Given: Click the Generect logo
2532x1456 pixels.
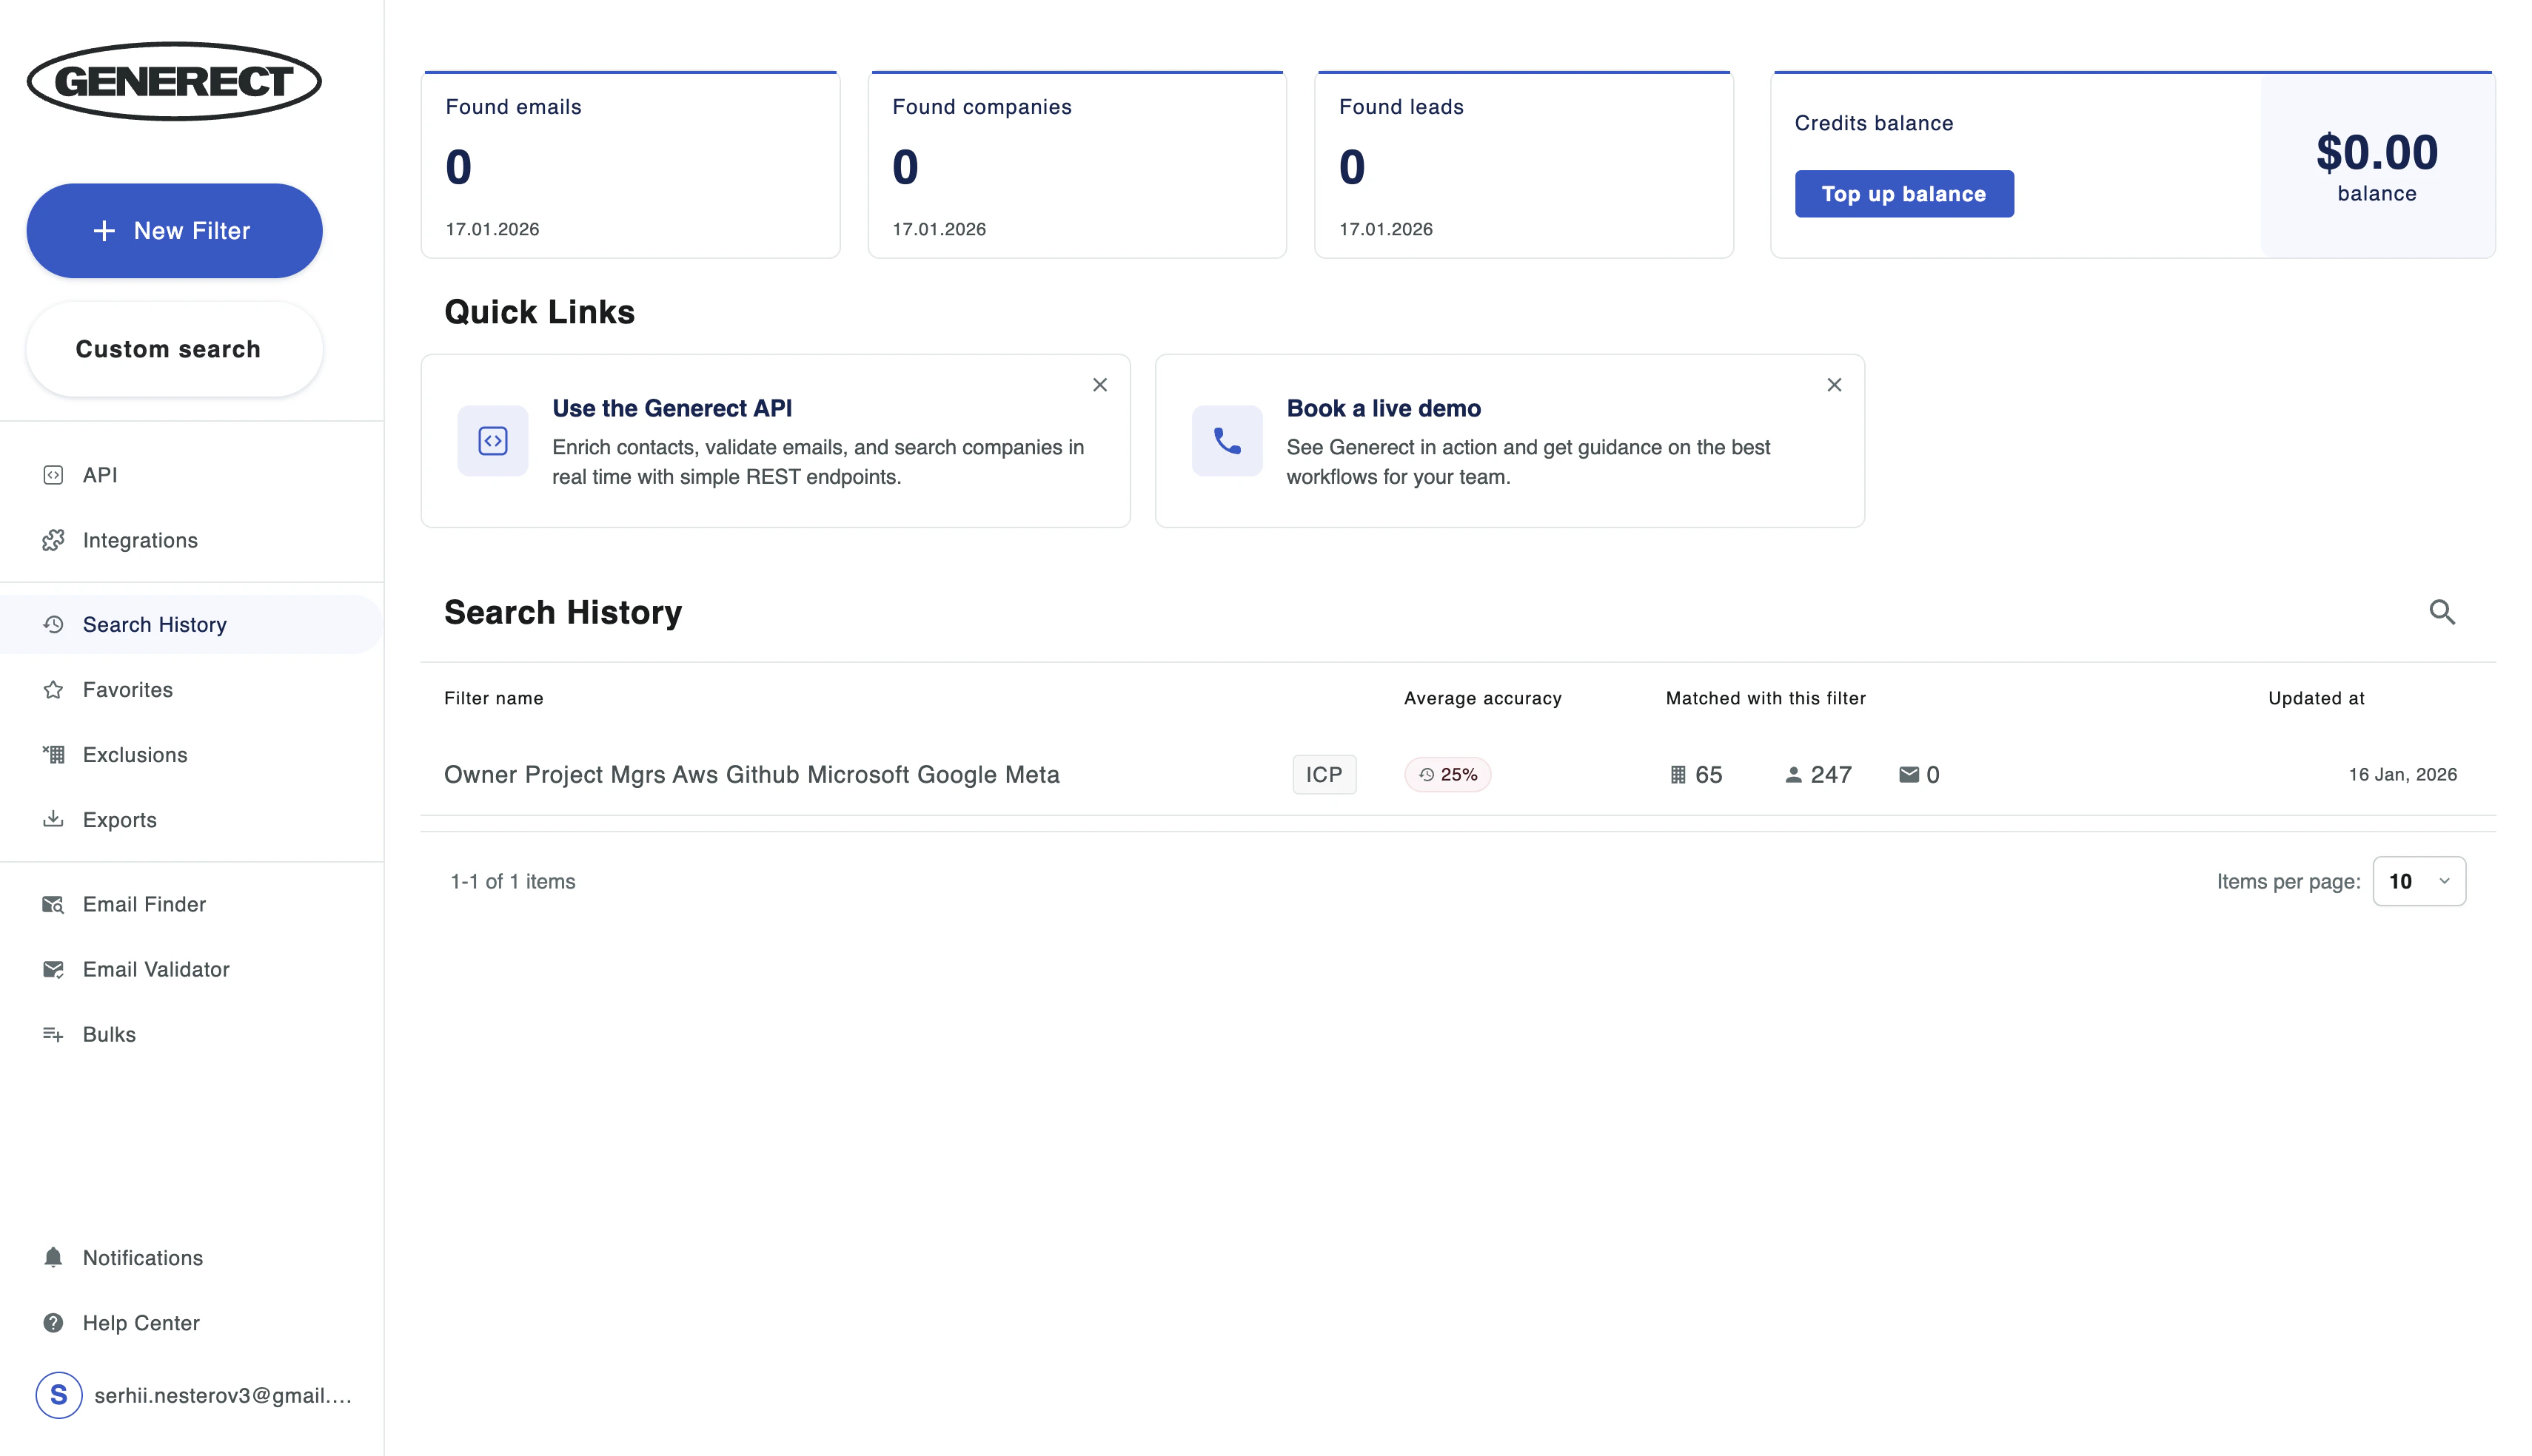Looking at the screenshot, I should pos(174,81).
